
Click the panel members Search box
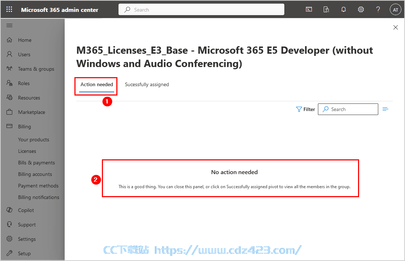point(348,109)
